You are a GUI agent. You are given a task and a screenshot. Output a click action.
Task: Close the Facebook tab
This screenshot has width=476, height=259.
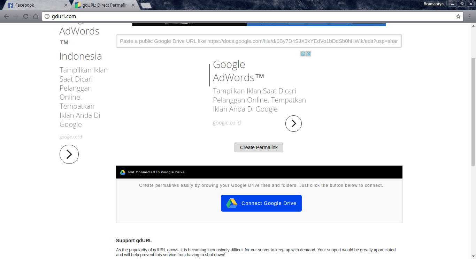(x=66, y=5)
